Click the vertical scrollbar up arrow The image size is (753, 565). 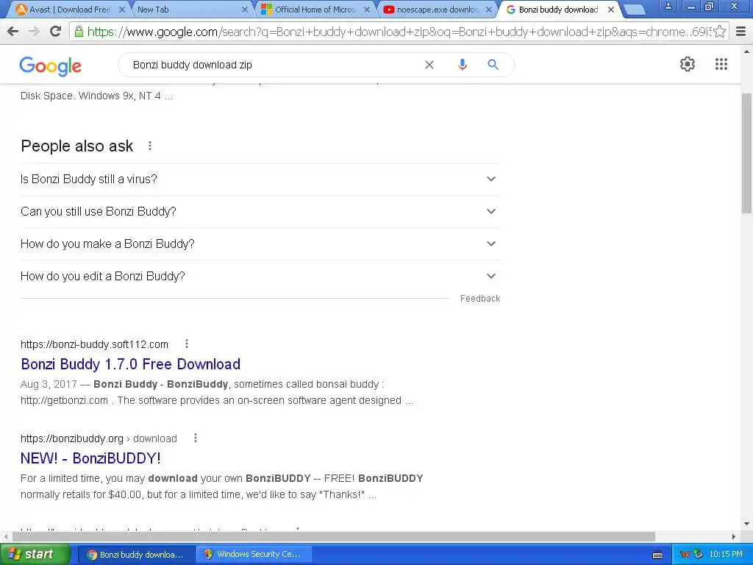[747, 51]
